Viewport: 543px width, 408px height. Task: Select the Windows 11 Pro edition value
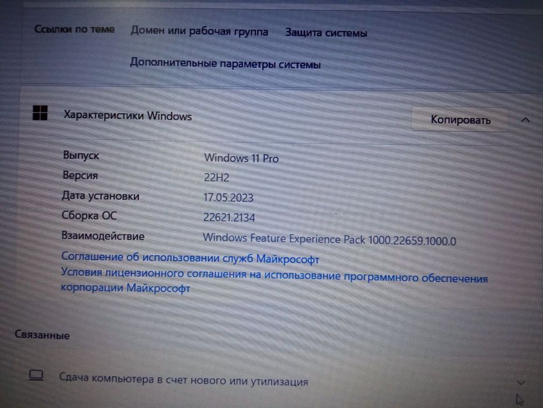[242, 158]
